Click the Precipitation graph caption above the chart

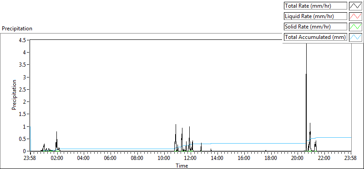click(17, 29)
